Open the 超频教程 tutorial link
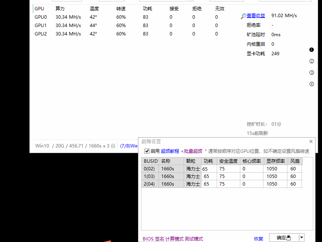 point(170,151)
